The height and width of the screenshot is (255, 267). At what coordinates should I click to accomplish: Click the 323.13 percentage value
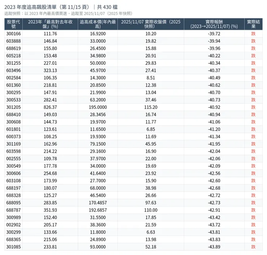(x=50, y=70)
